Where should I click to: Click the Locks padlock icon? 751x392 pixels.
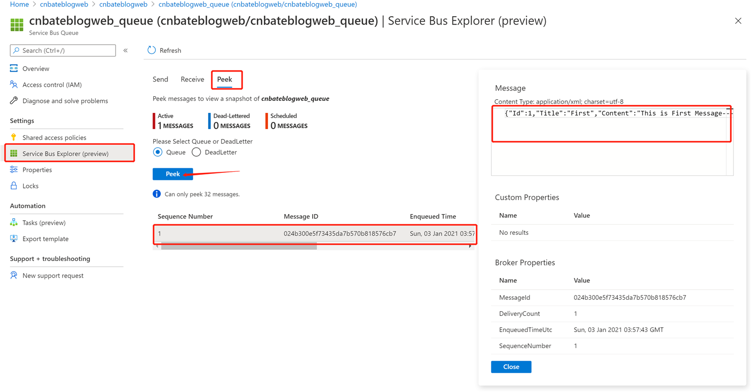click(x=14, y=185)
